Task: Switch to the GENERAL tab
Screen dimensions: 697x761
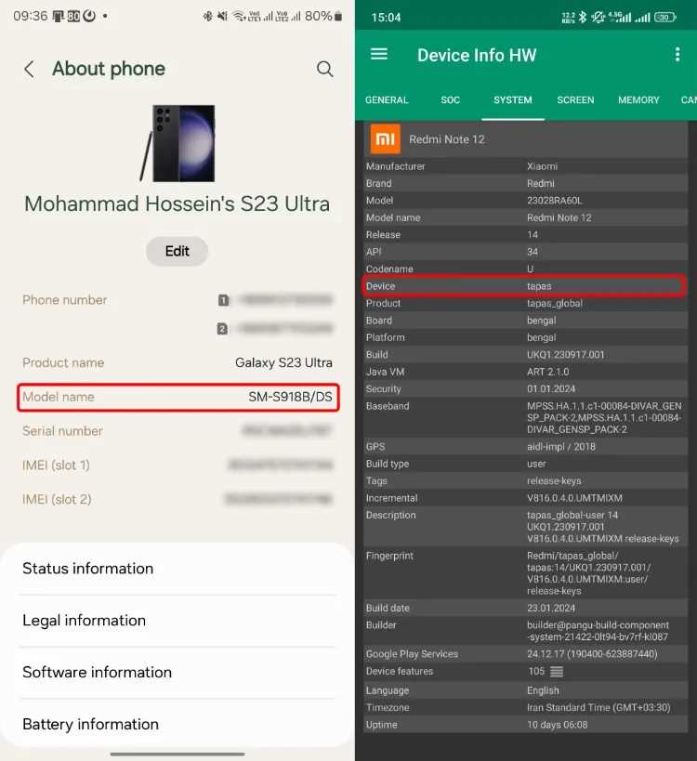Action: pyautogui.click(x=387, y=100)
